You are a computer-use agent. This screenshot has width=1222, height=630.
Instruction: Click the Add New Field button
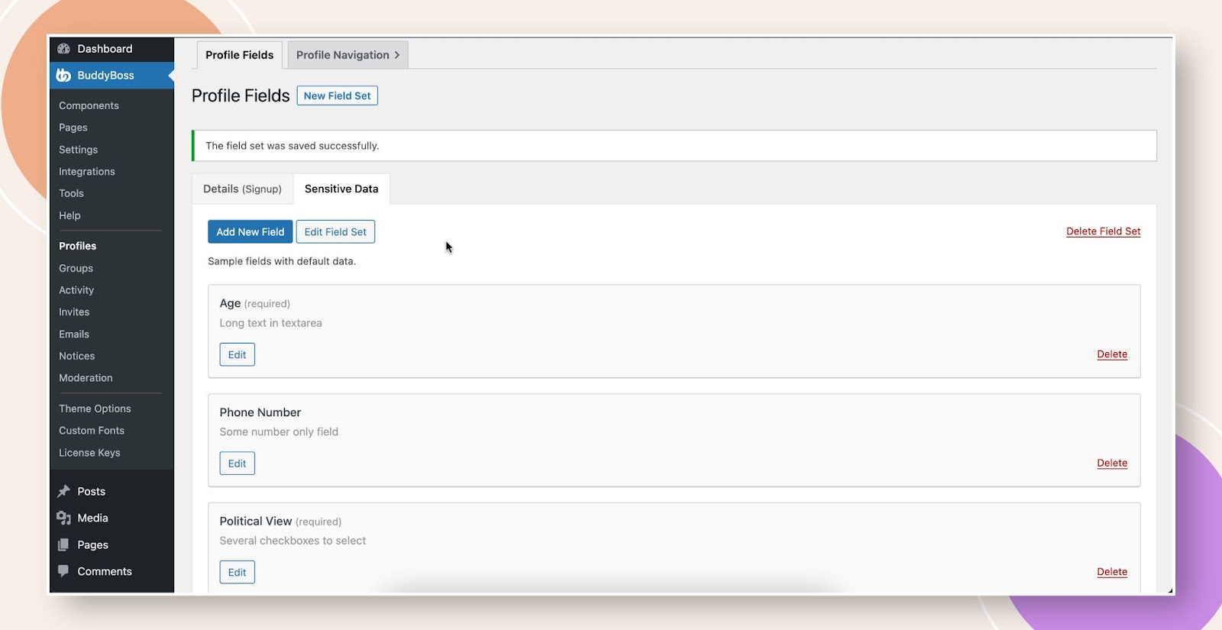[x=250, y=231]
